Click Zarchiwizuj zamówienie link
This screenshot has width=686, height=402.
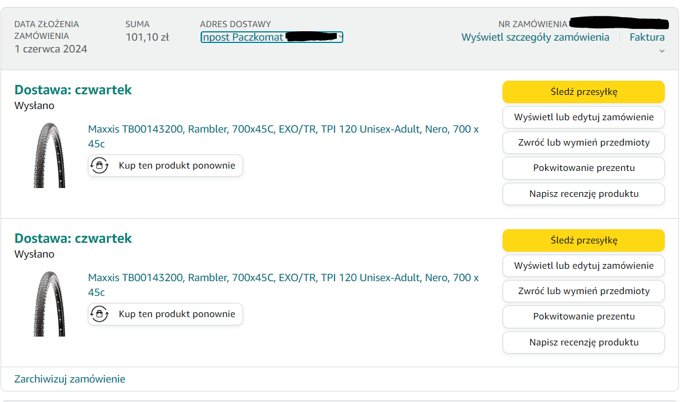(70, 379)
